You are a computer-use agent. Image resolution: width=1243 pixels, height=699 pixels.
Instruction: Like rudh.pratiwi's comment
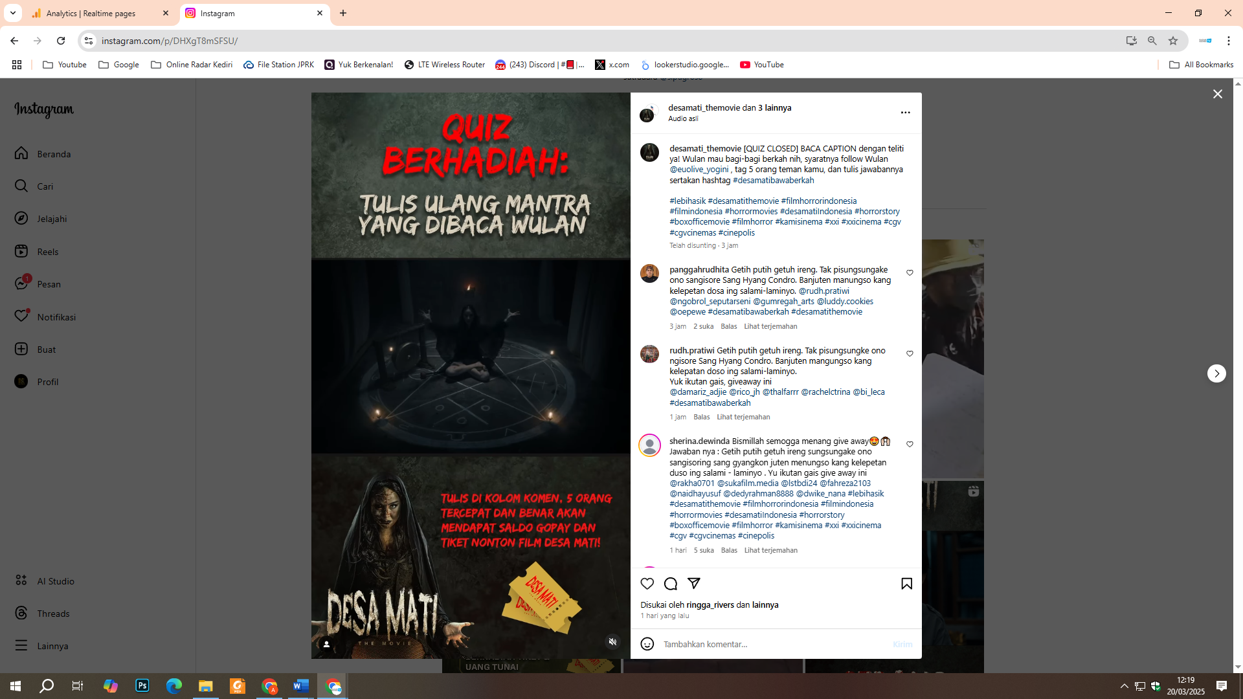(x=910, y=353)
